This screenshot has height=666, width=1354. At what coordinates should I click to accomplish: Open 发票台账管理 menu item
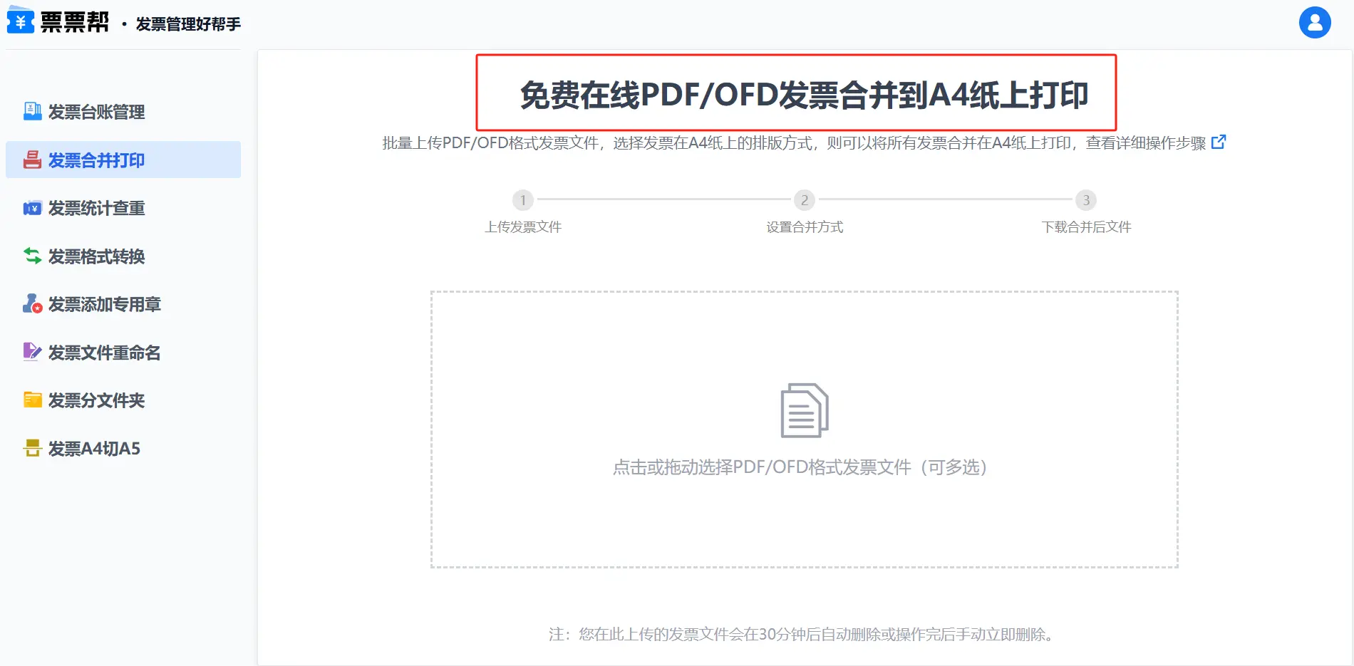[96, 112]
